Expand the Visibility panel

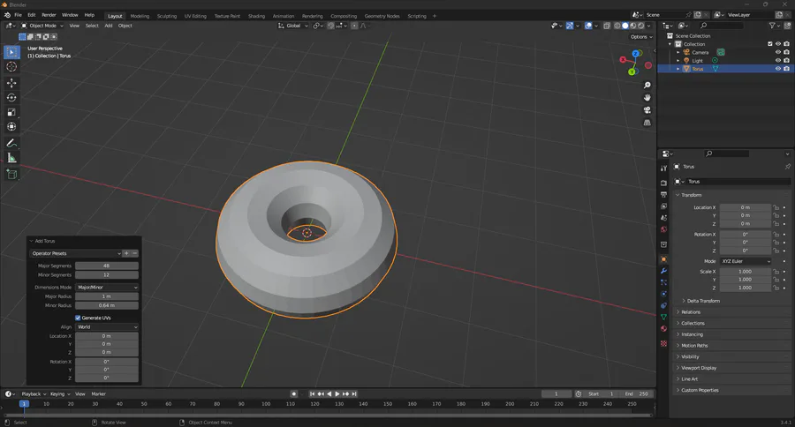(690, 357)
